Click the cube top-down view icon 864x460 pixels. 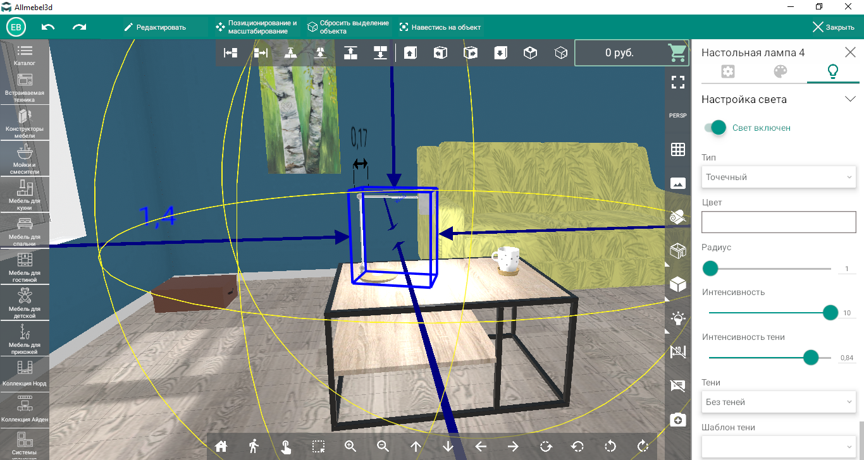pos(500,53)
